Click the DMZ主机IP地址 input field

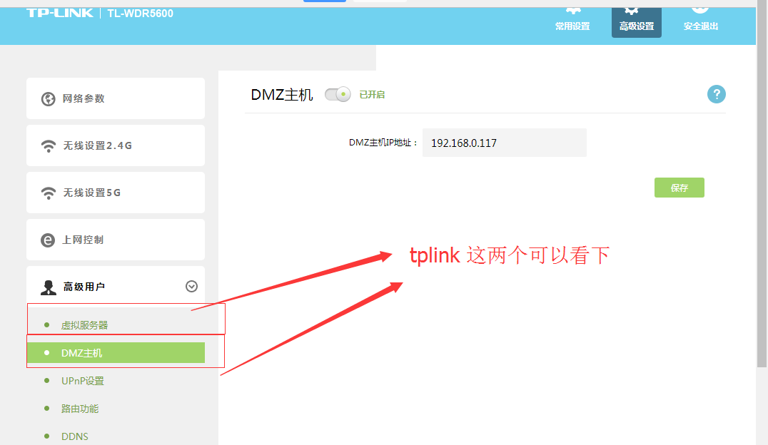pos(504,143)
